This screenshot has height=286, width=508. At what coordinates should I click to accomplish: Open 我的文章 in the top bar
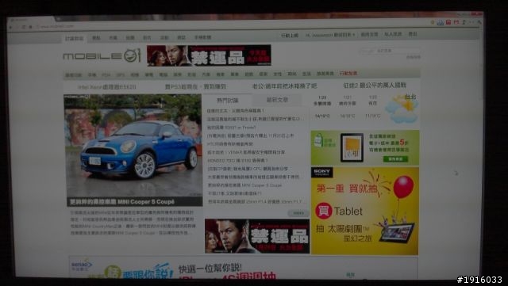pyautogui.click(x=370, y=34)
